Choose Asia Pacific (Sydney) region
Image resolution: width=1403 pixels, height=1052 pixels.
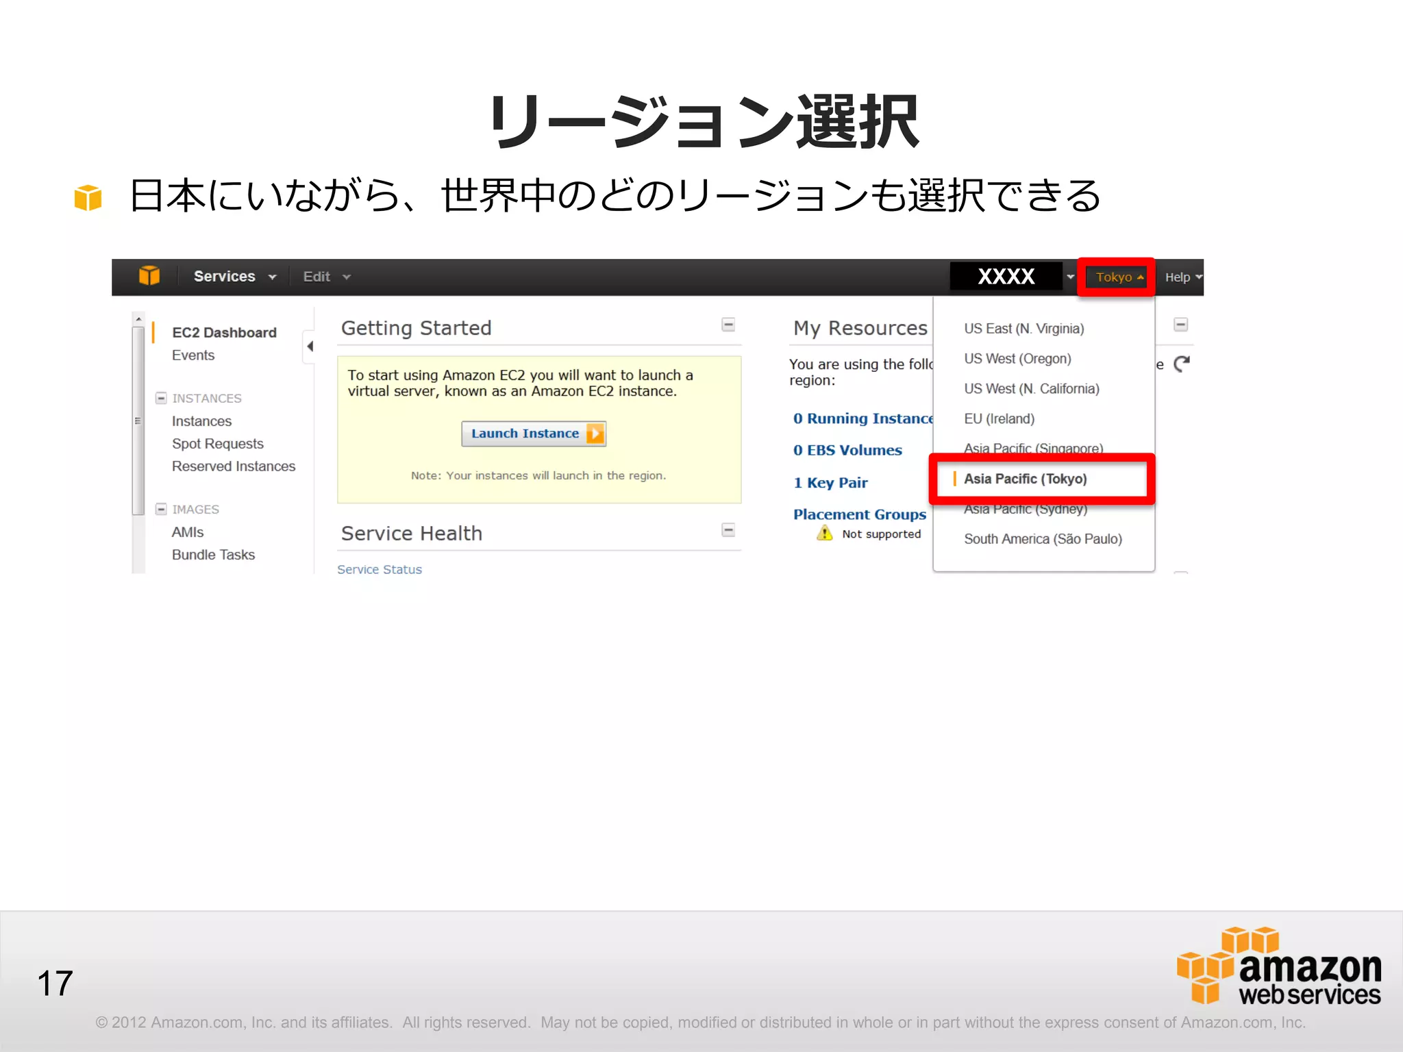tap(1026, 510)
